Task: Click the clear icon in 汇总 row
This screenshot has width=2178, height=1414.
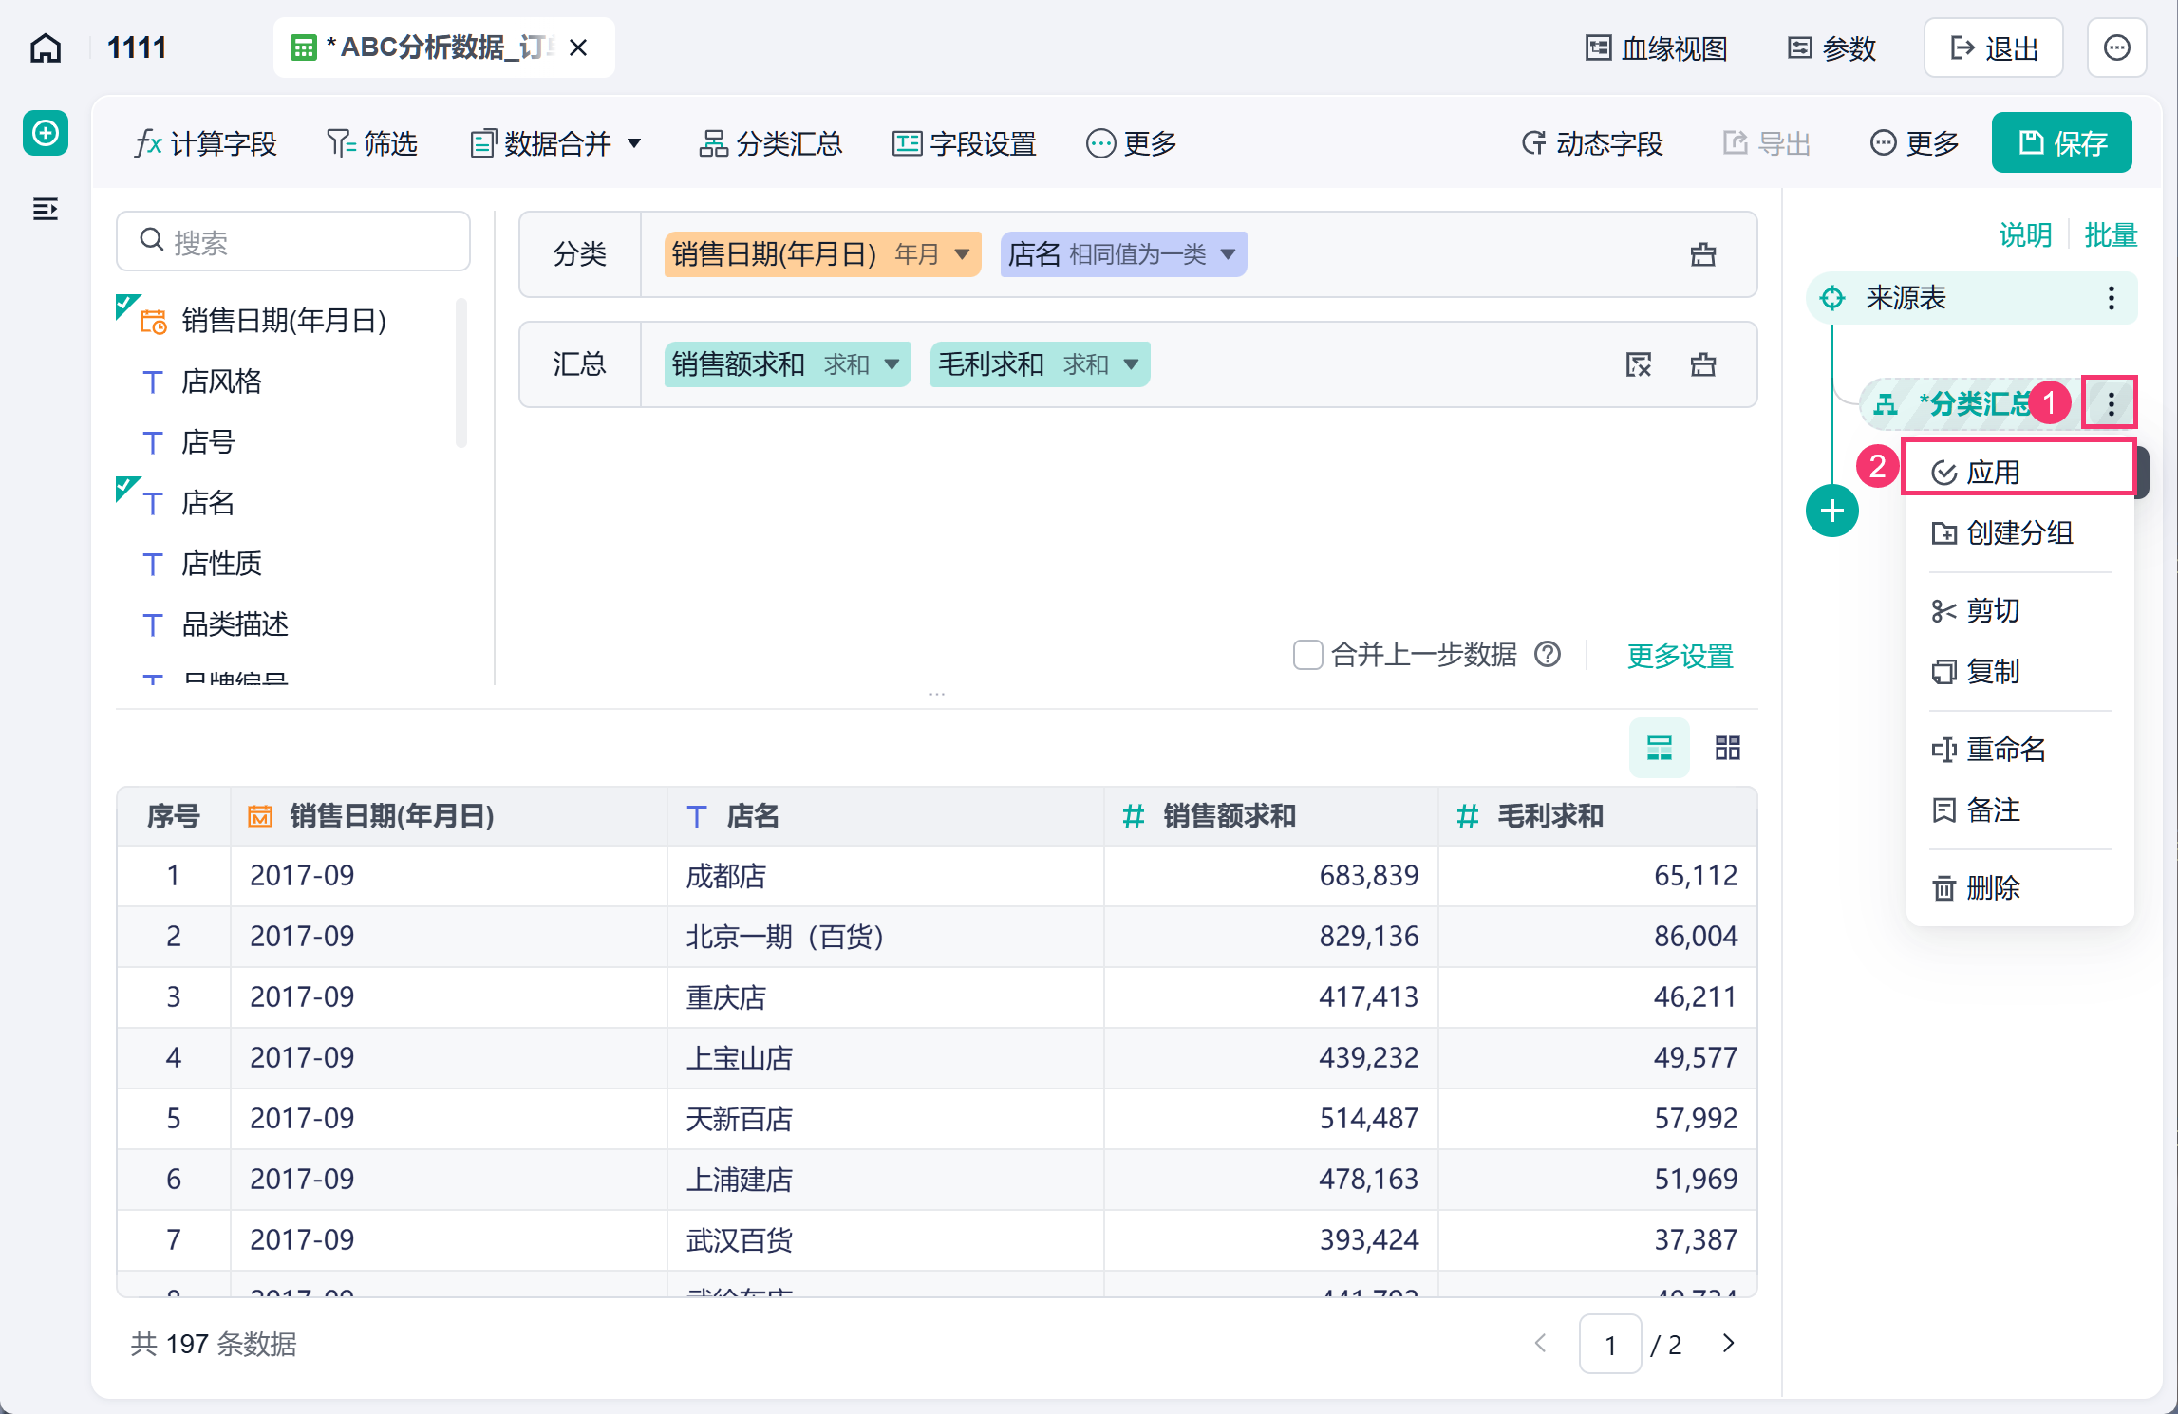Action: 1639,364
